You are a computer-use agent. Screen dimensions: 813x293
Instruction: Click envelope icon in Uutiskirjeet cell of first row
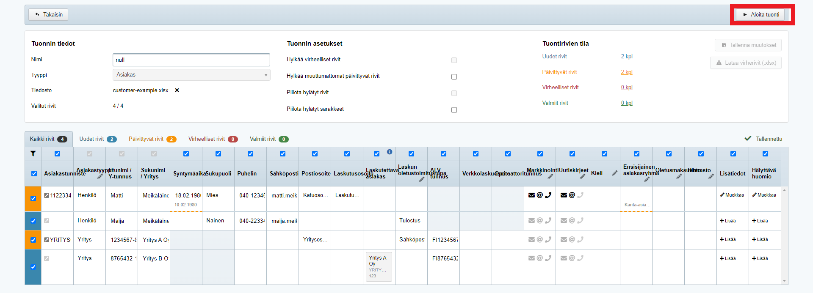(564, 195)
